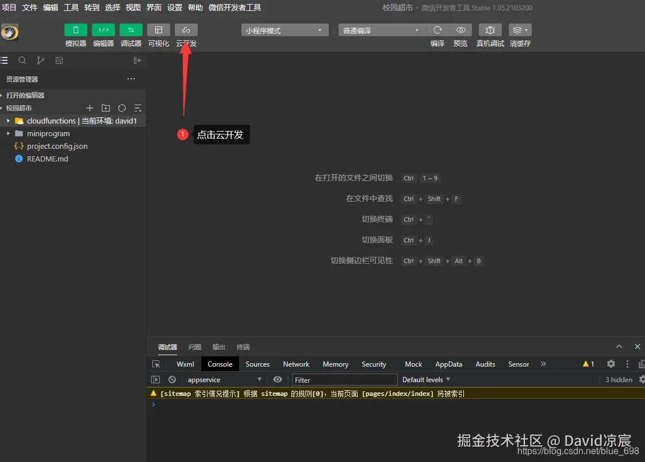Image resolution: width=645 pixels, height=462 pixels.
Task: Open the 可视化 panel icon
Action: coord(158,29)
